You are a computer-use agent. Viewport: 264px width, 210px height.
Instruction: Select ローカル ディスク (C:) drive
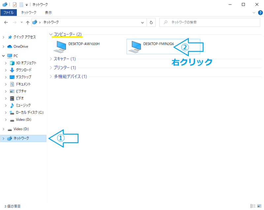click(x=30, y=112)
